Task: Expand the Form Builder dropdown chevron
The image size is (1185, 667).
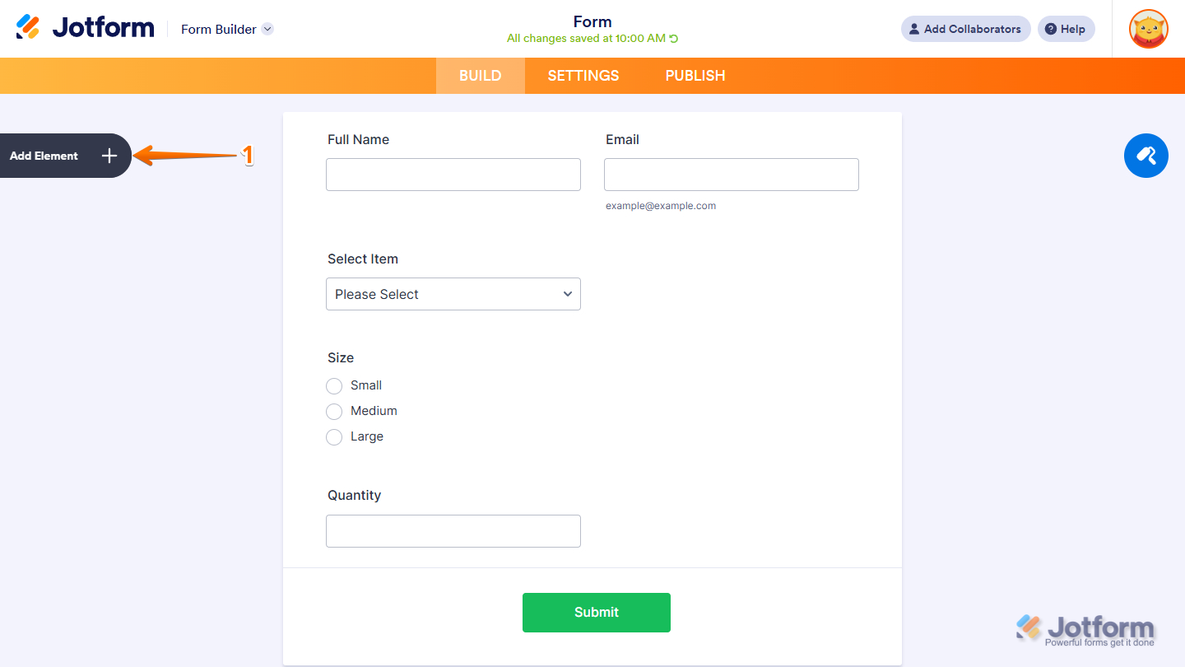Action: [x=267, y=29]
